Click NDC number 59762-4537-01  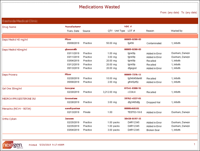click(133, 98)
